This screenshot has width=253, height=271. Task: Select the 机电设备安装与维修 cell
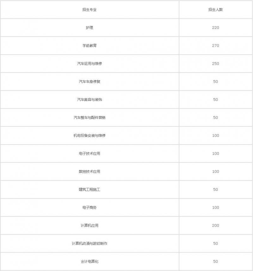coord(89,136)
